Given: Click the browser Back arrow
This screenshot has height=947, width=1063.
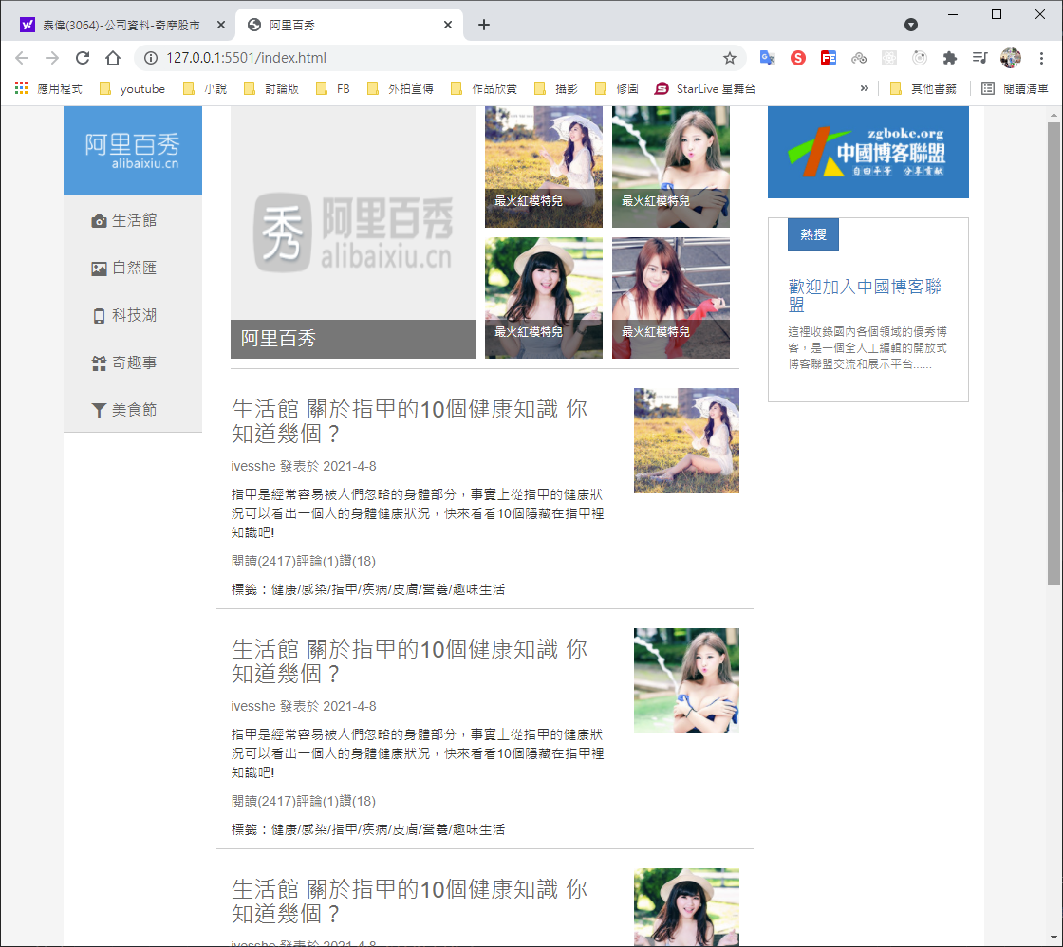Looking at the screenshot, I should [x=22, y=58].
